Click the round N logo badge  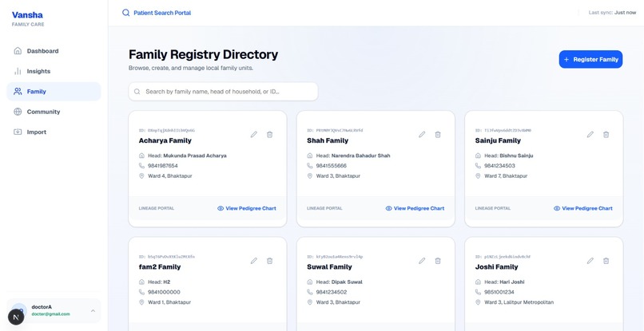pyautogui.click(x=16, y=317)
